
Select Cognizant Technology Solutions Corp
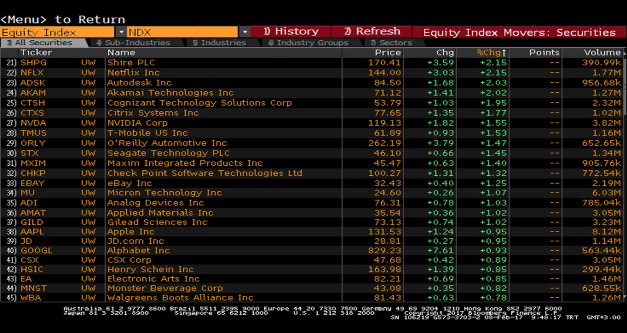coord(199,103)
